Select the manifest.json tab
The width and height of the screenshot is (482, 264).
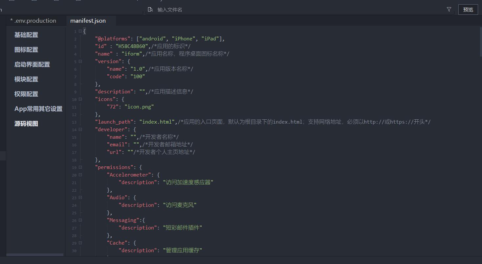[88, 21]
